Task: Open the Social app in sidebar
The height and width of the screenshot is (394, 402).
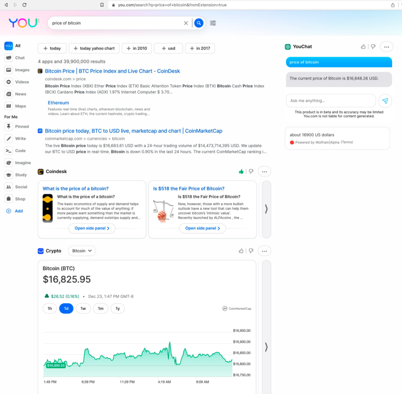Action: click(16, 187)
